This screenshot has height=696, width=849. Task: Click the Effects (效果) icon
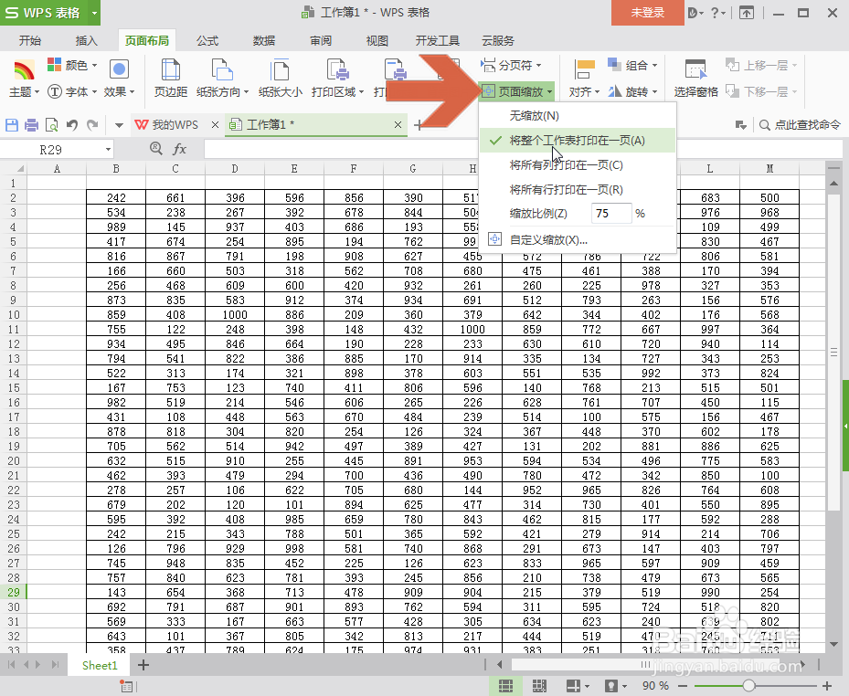point(119,69)
